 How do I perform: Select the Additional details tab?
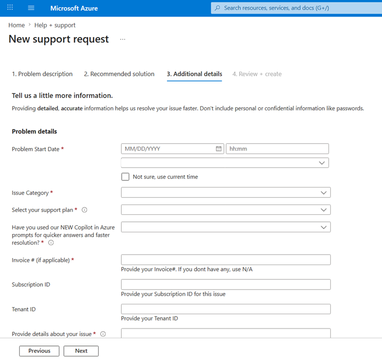(x=194, y=74)
